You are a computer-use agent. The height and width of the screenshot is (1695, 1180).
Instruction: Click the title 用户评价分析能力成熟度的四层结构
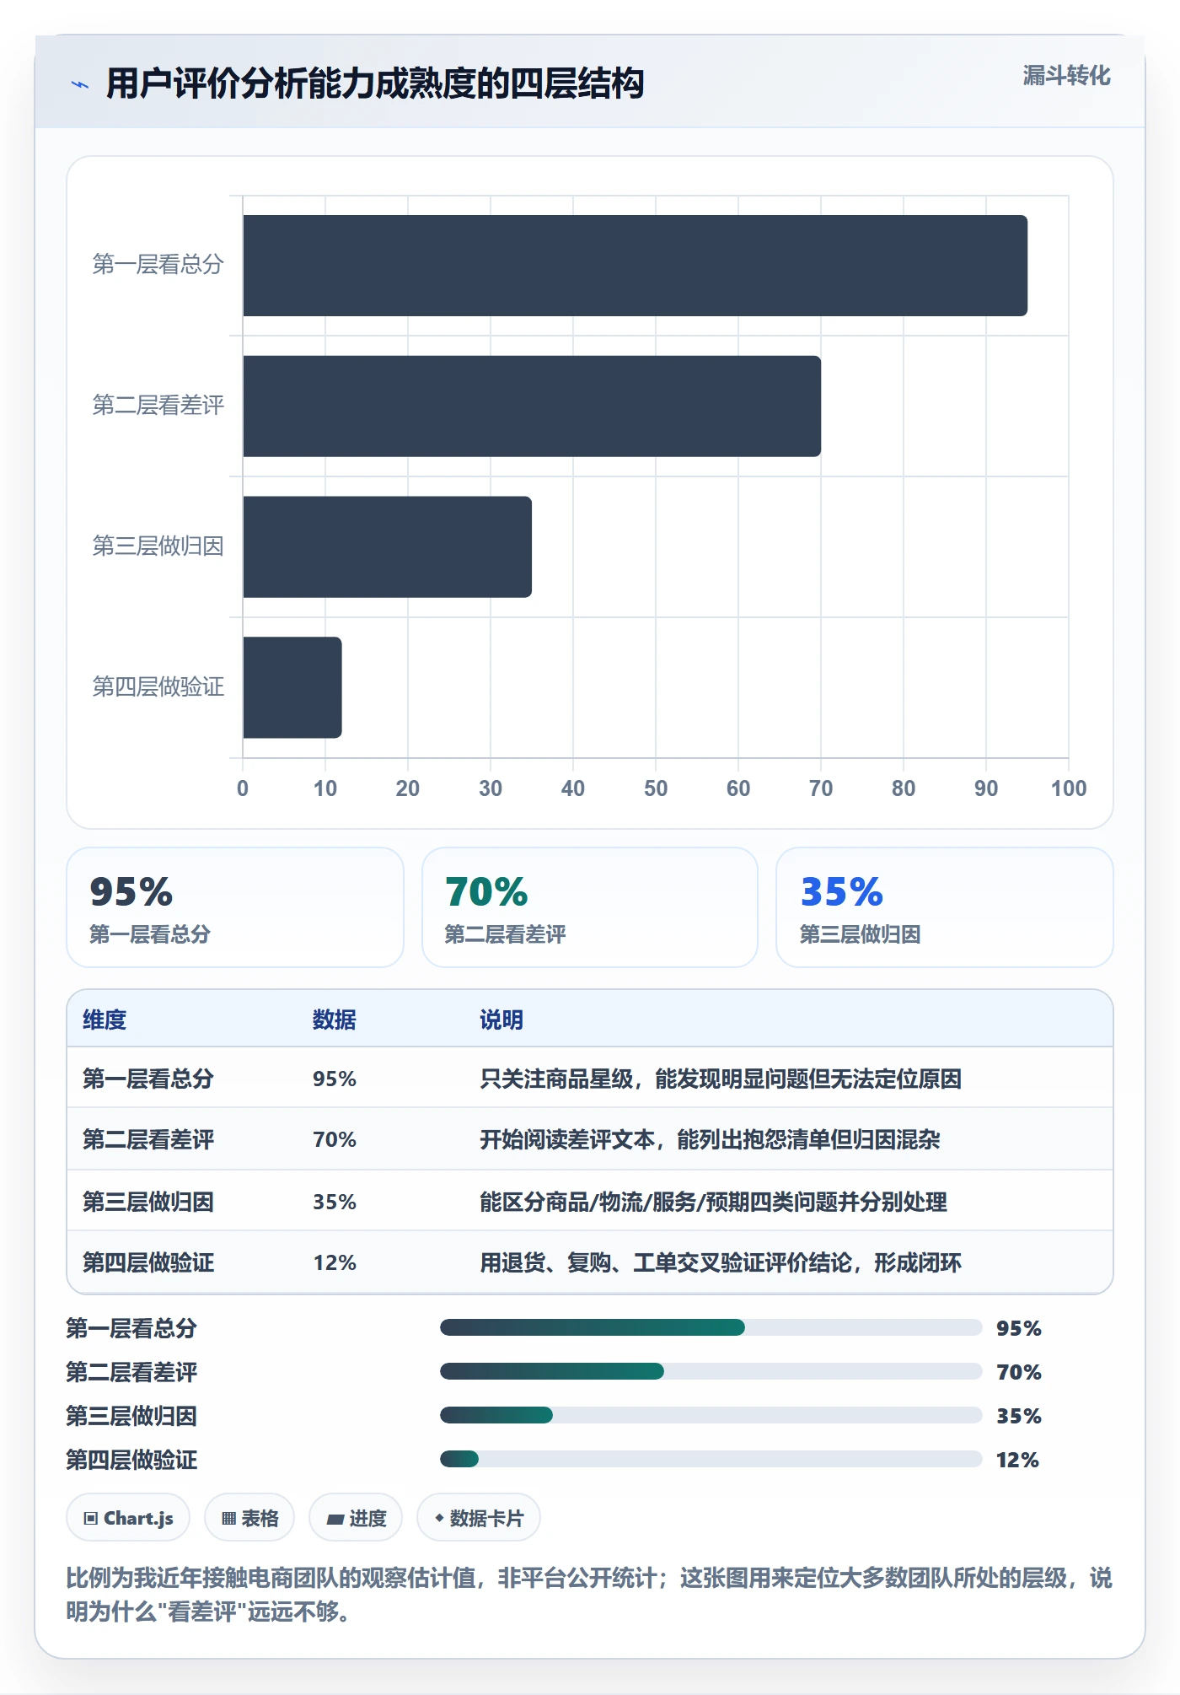click(375, 83)
